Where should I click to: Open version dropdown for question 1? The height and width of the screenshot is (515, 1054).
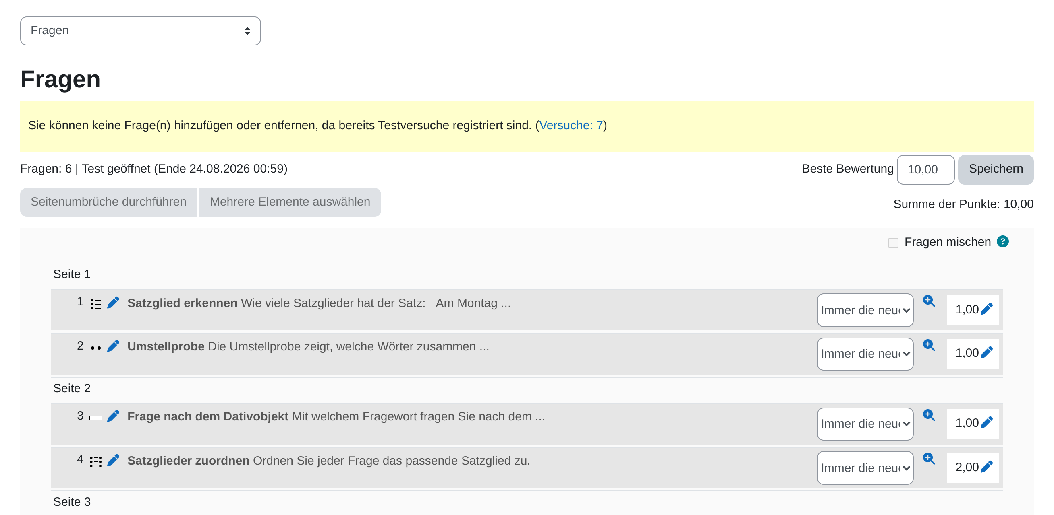click(x=865, y=310)
